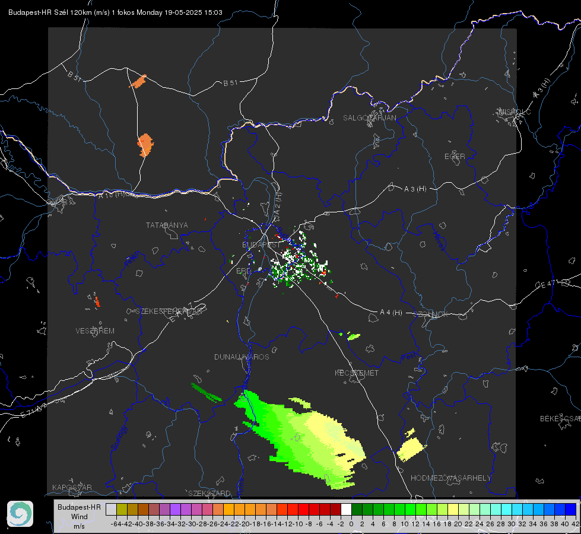Click the SALGOTARJAN city label
Image resolution: width=581 pixels, height=534 pixels.
click(369, 118)
